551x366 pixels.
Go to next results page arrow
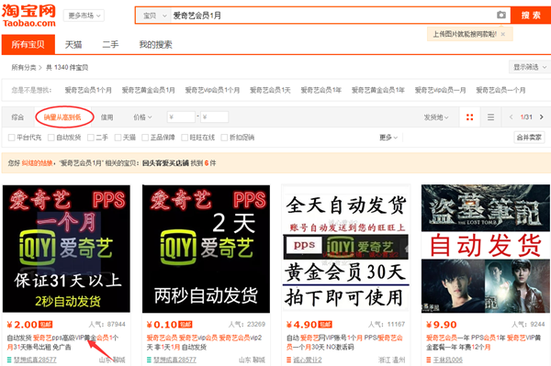pyautogui.click(x=541, y=116)
